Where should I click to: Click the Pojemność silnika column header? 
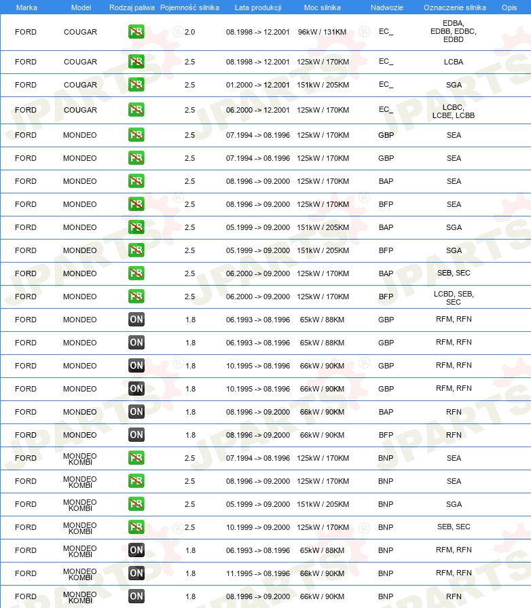pyautogui.click(x=189, y=7)
